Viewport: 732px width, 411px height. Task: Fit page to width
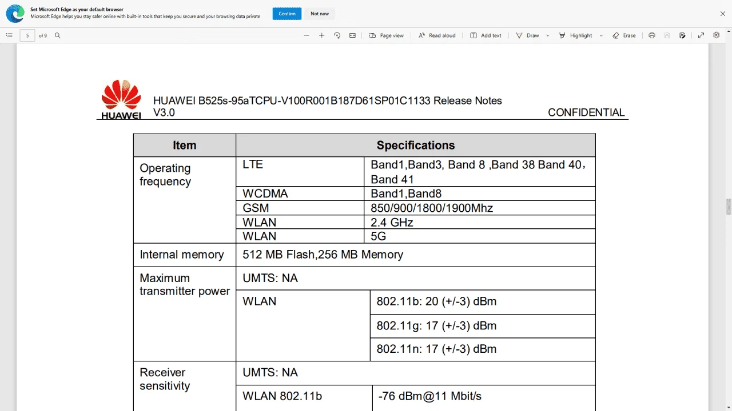(352, 35)
